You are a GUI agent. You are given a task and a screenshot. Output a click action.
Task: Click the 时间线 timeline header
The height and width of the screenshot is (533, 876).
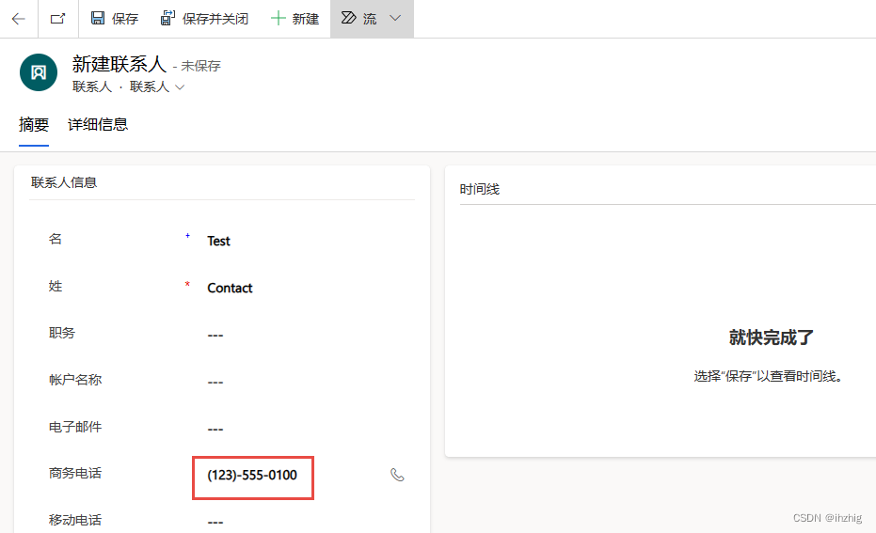479,189
